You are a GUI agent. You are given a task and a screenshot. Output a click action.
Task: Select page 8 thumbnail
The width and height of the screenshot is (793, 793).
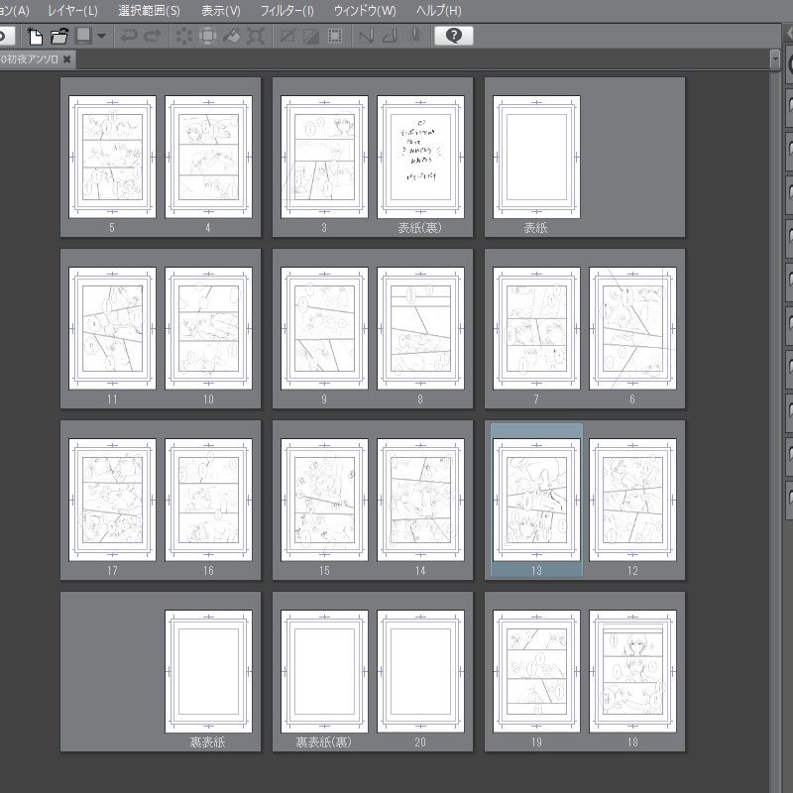[x=420, y=328]
